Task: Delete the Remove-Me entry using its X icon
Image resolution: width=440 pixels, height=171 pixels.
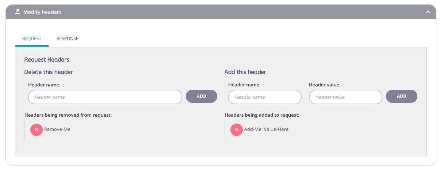Action: pyautogui.click(x=37, y=129)
